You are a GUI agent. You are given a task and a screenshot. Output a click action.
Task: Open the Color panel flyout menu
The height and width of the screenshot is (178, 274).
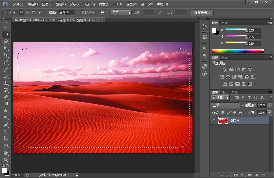click(x=270, y=23)
